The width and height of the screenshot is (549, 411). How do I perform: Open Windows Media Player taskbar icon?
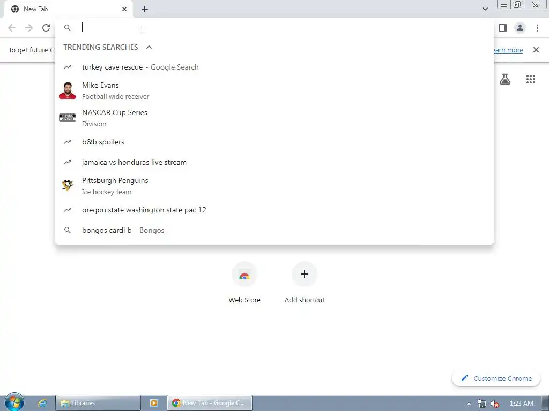[x=154, y=403]
